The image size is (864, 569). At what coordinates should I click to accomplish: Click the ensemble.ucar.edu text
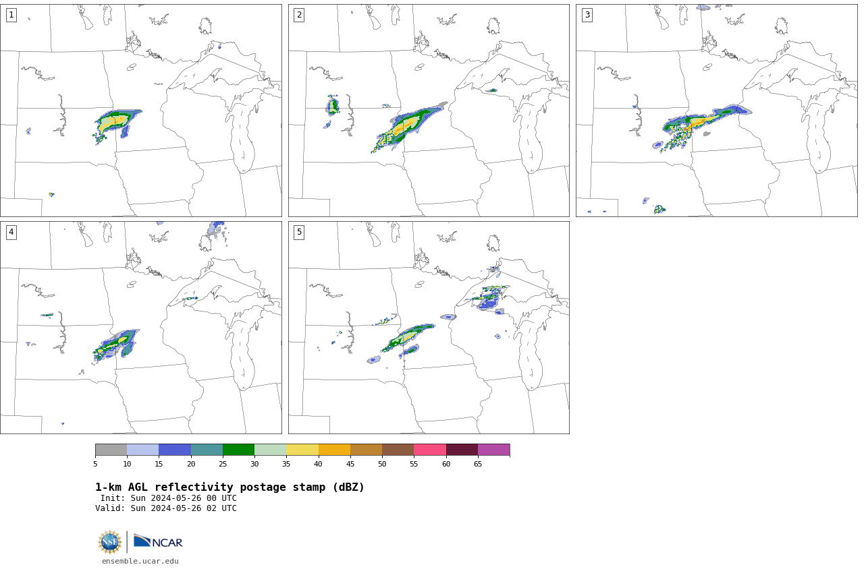click(140, 561)
